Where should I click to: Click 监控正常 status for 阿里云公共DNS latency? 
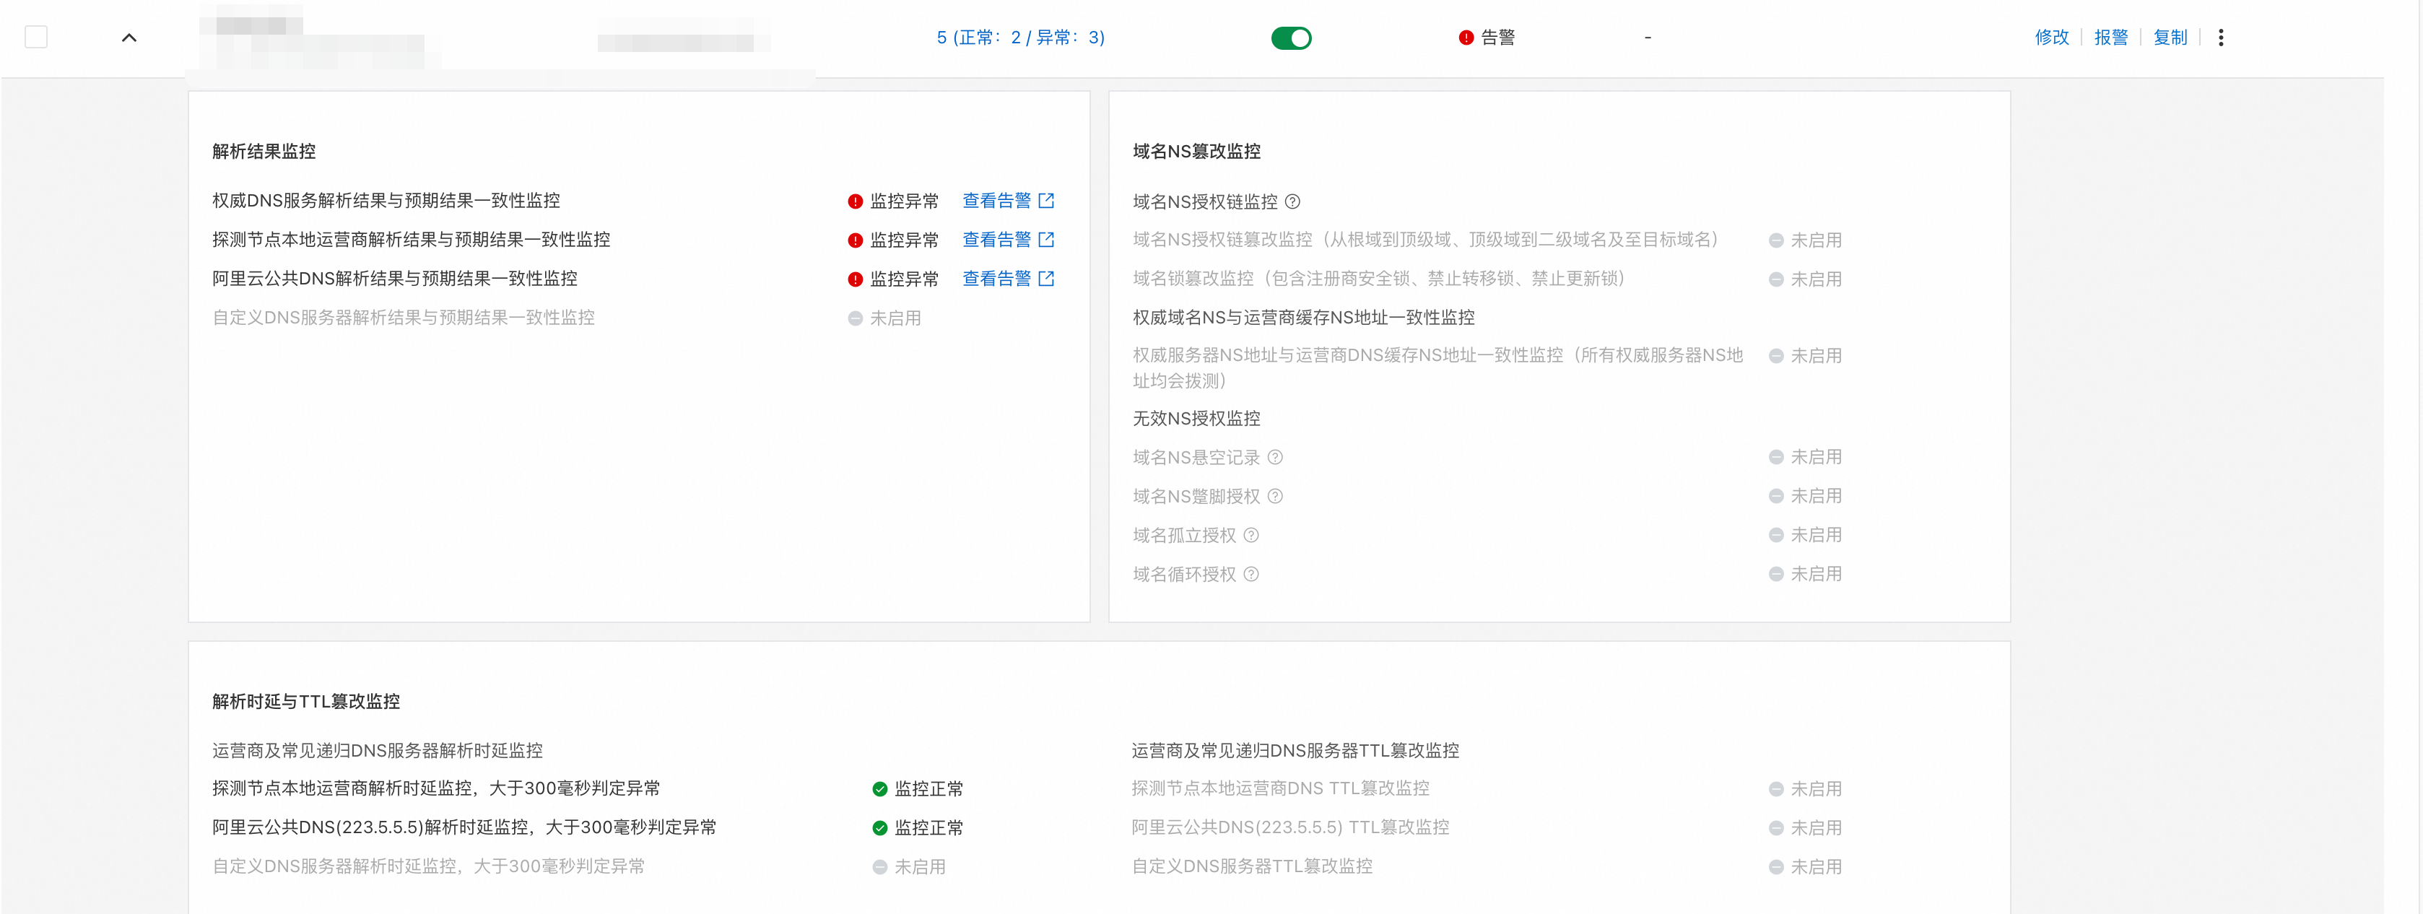tap(928, 827)
